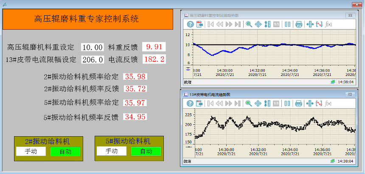Click statistics f(x) icon in bottom trend window
Viewport: 365px width, 174px height.
tap(328, 103)
